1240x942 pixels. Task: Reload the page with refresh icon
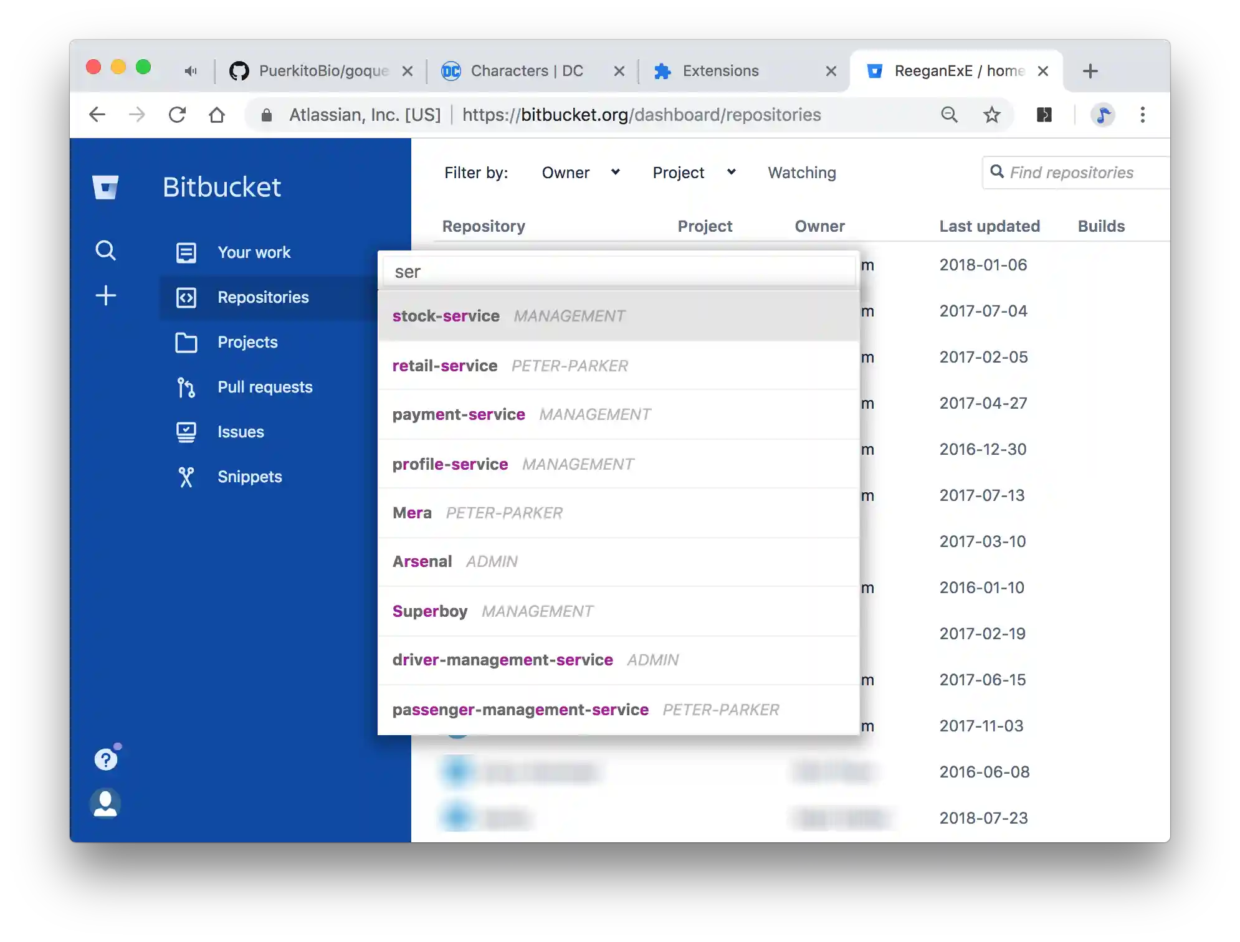[x=177, y=115]
